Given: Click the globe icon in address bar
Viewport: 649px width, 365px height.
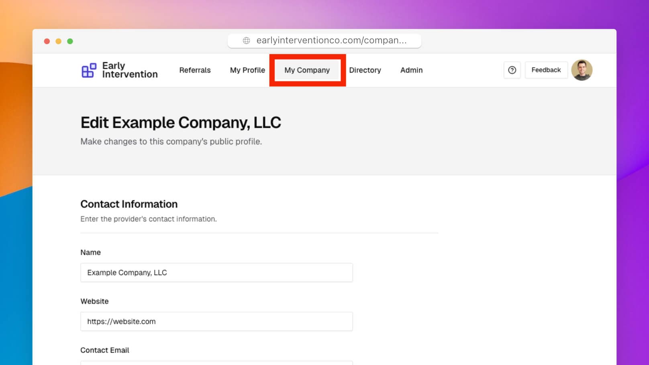Looking at the screenshot, I should 247,41.
